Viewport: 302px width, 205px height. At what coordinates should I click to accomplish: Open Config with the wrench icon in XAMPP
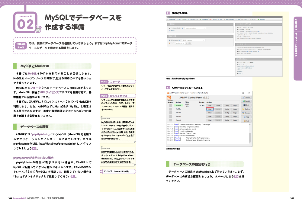246,97
